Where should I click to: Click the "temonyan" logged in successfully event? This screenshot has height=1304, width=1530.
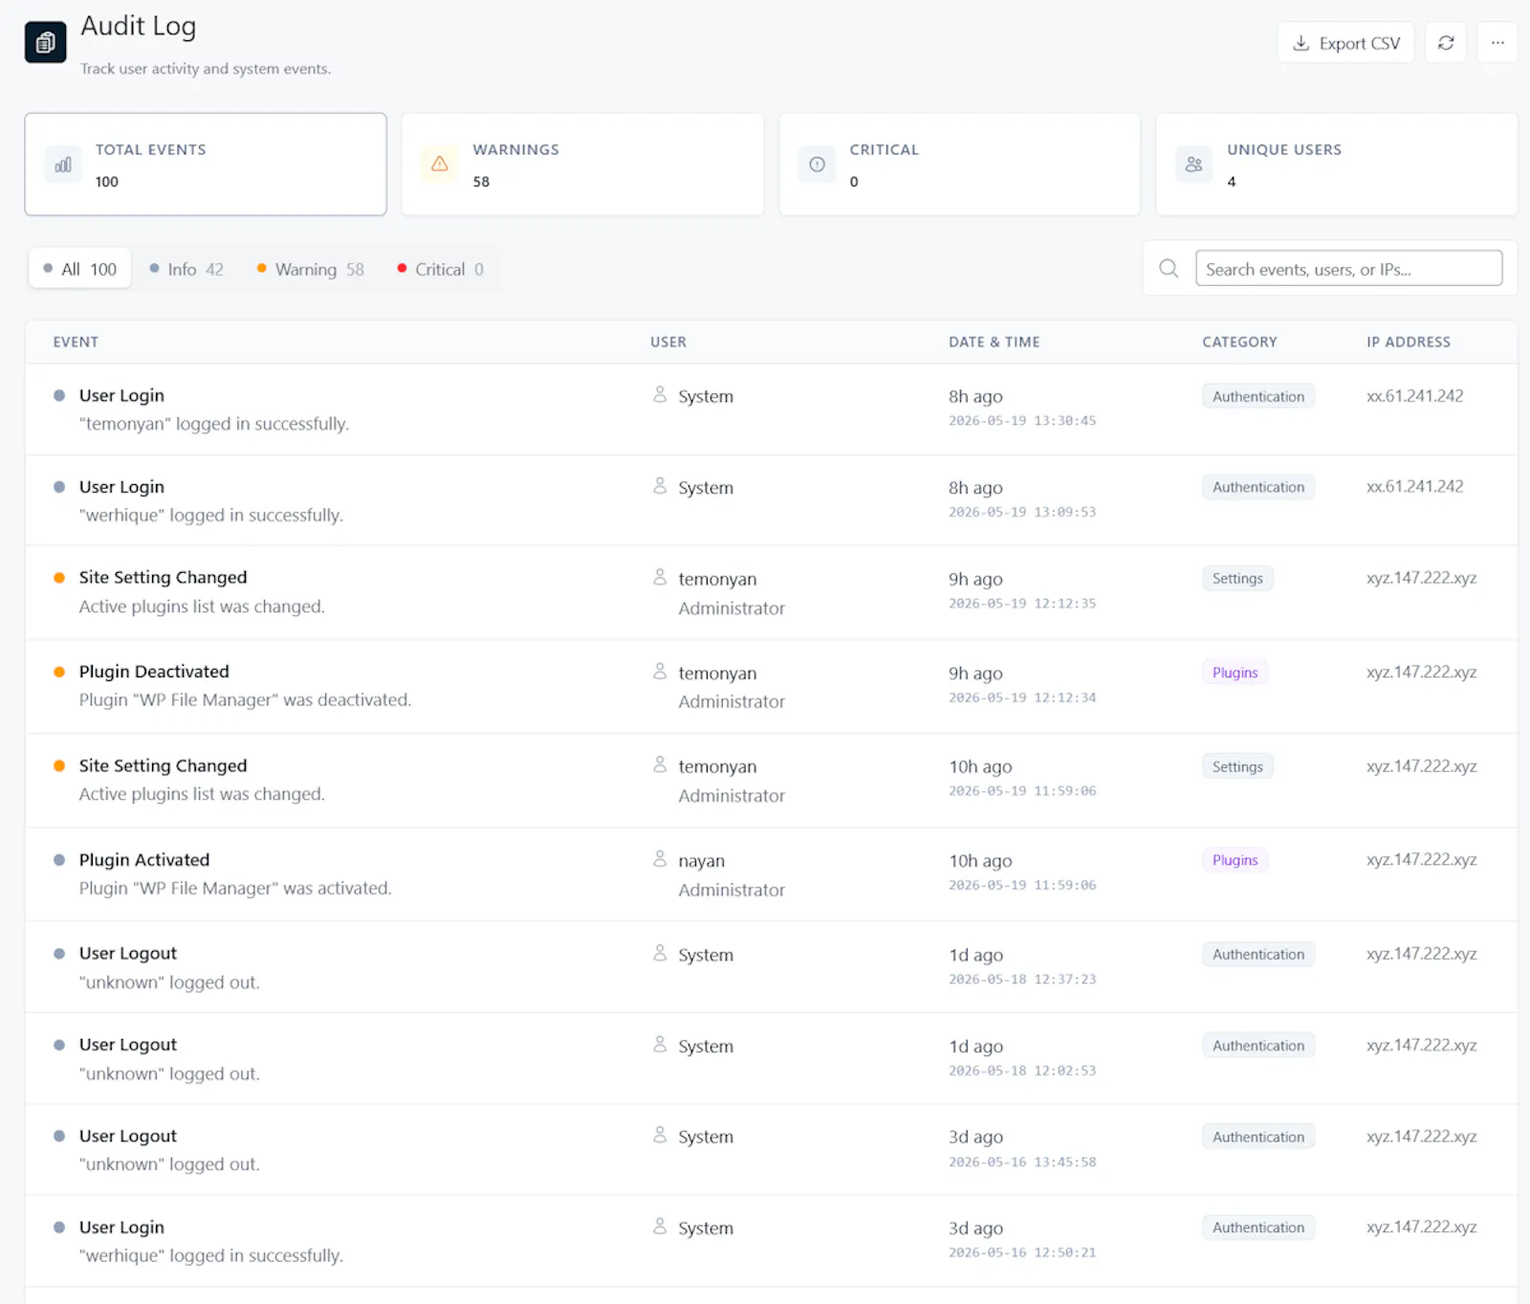[x=214, y=424]
